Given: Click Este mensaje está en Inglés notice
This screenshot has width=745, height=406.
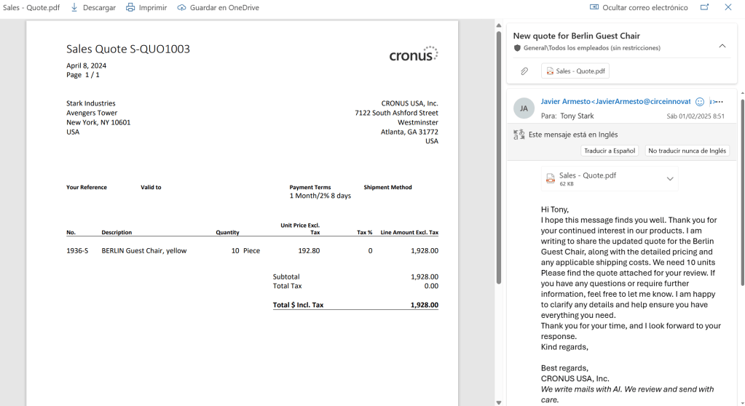Looking at the screenshot, I should pos(573,135).
